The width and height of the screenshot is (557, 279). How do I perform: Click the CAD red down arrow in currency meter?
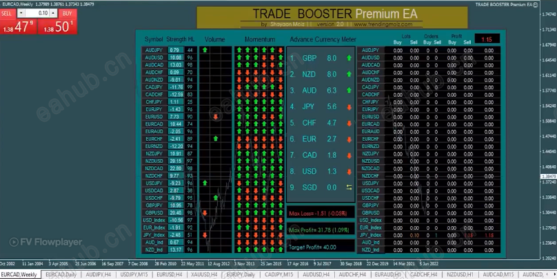[349, 155]
